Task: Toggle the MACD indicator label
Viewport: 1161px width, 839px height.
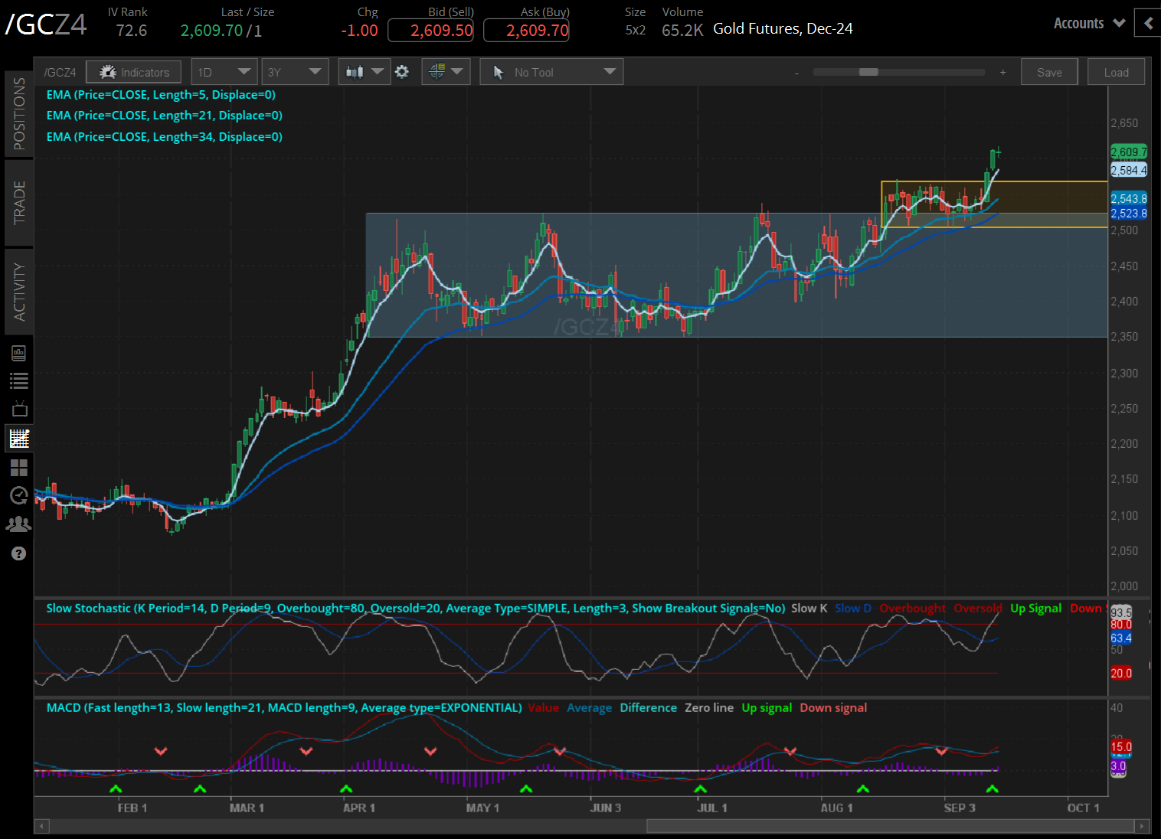Action: pos(283,707)
